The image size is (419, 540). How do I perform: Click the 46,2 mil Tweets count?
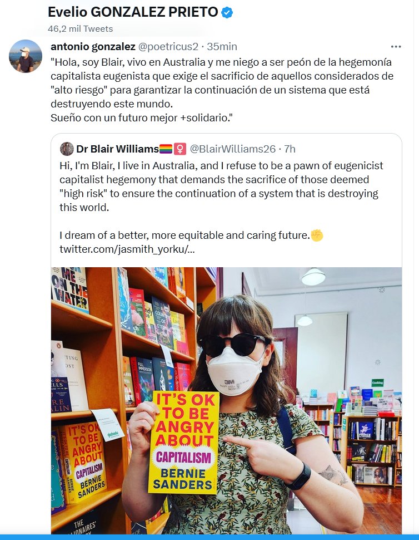tap(81, 28)
